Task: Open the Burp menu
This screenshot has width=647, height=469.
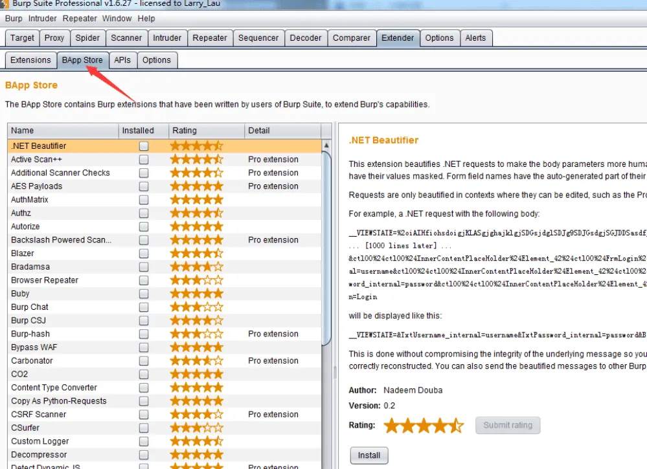Action: coord(14,19)
